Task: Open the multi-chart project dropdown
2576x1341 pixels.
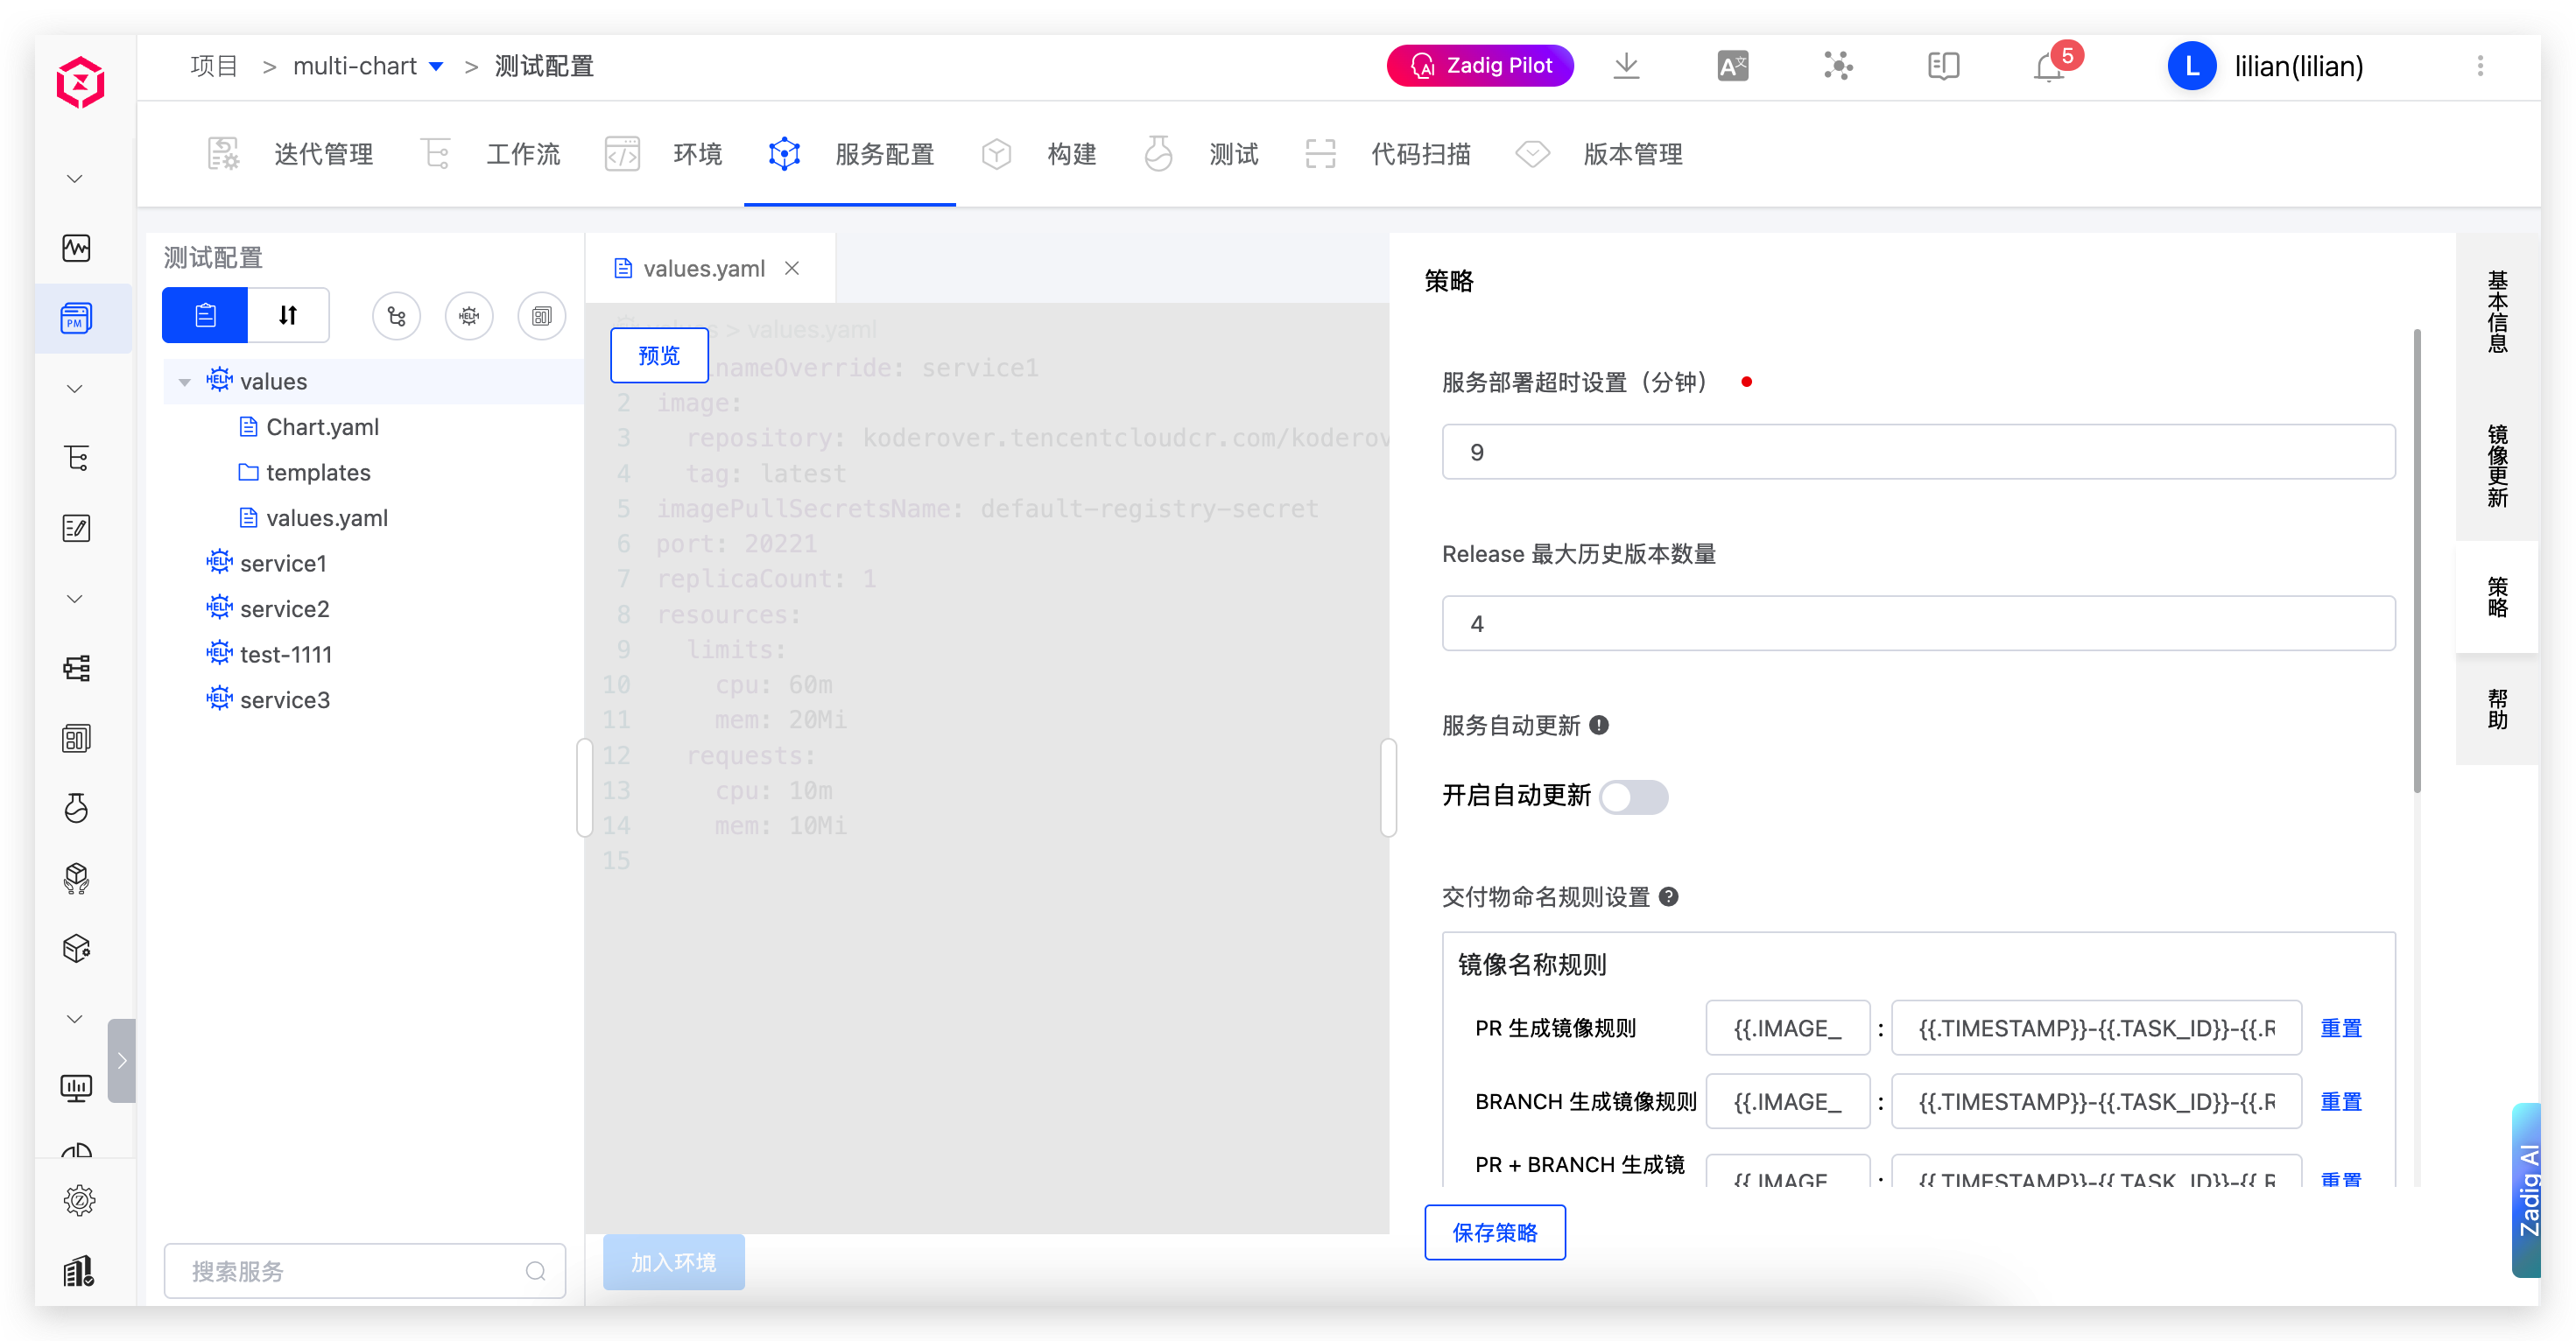Action: pos(436,65)
